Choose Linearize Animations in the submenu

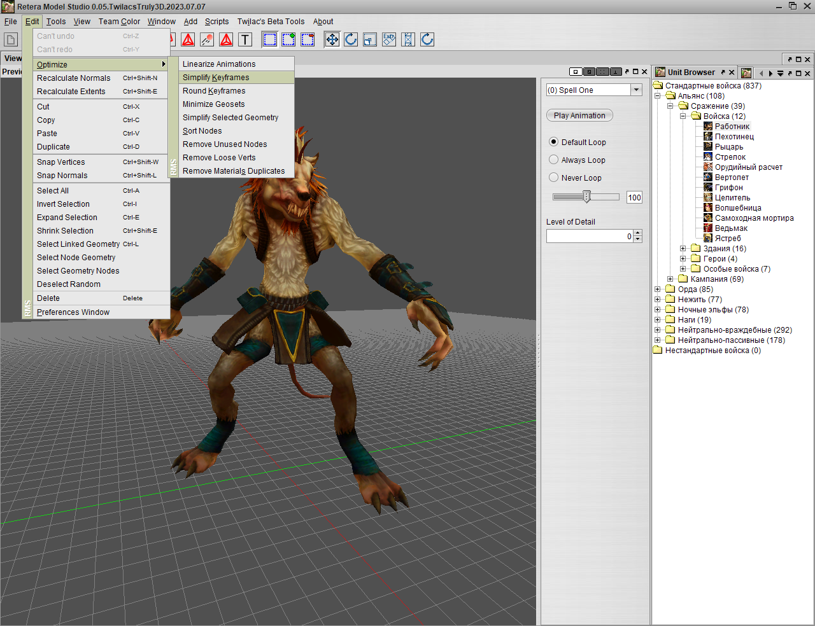pyautogui.click(x=236, y=64)
